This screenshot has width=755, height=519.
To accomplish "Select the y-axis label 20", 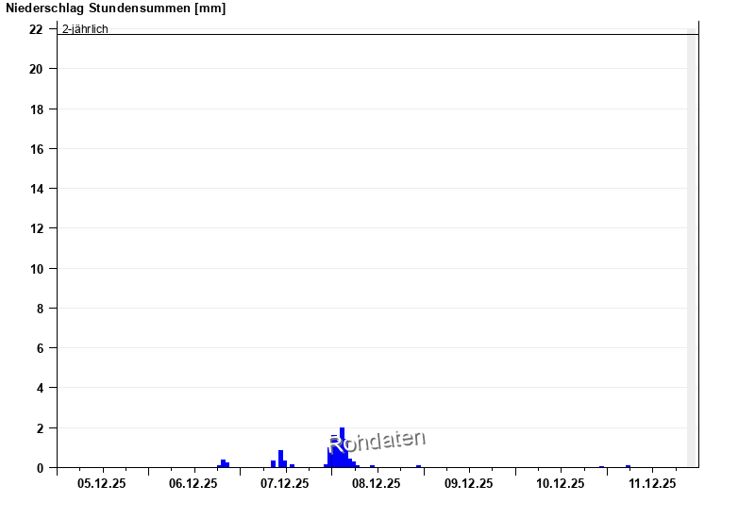I will pyautogui.click(x=36, y=69).
